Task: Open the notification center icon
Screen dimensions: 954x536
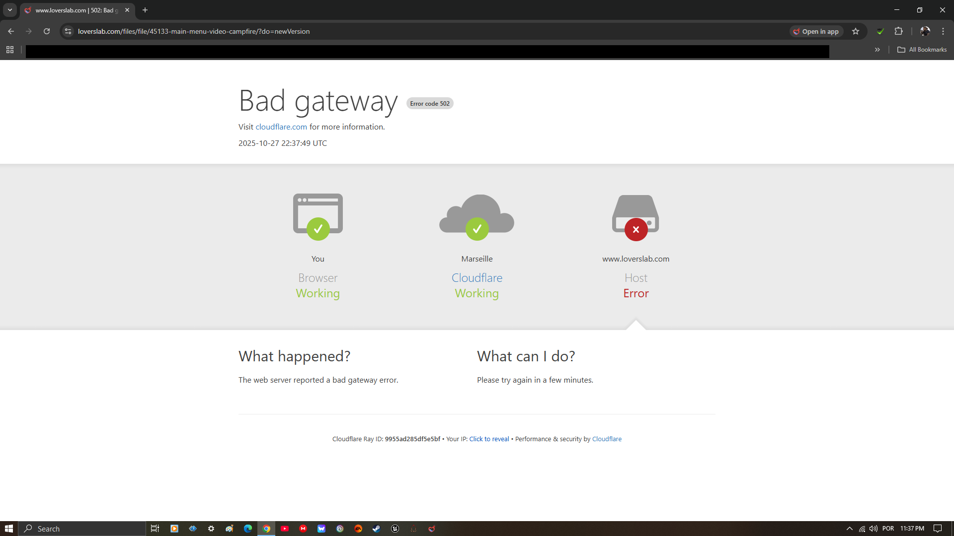Action: click(938, 529)
